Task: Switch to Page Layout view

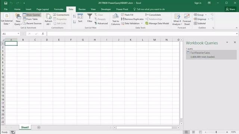Action: point(193,132)
